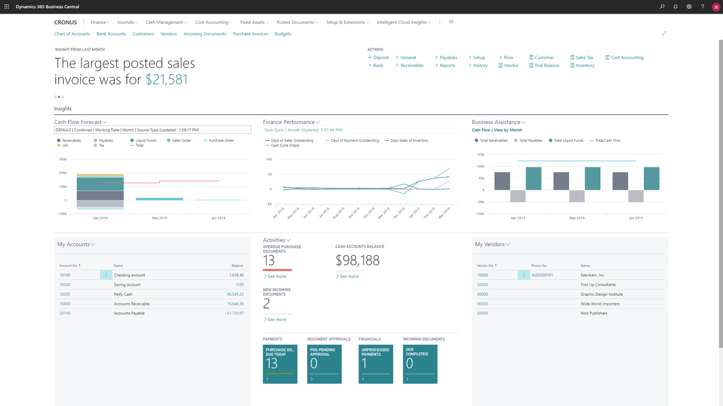Screen dimensions: 723x406
Task: Expand the Payables actions group
Action: coord(446,57)
